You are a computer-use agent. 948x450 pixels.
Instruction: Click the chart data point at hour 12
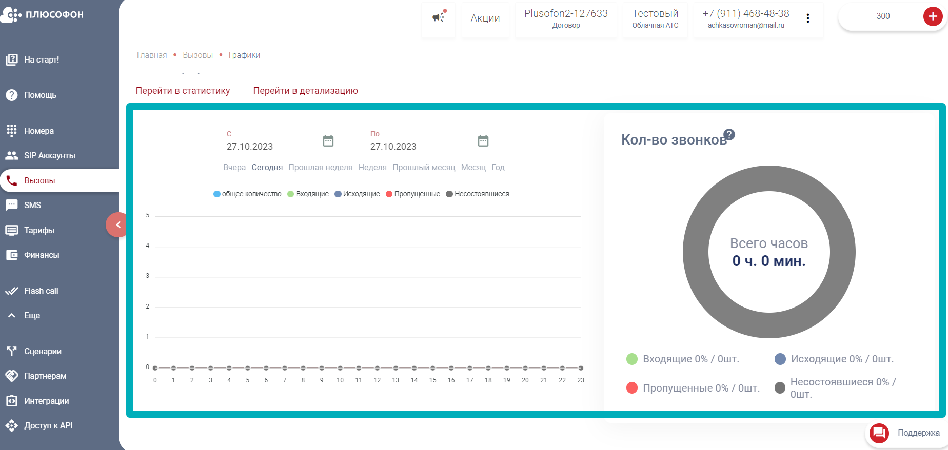[x=377, y=368]
